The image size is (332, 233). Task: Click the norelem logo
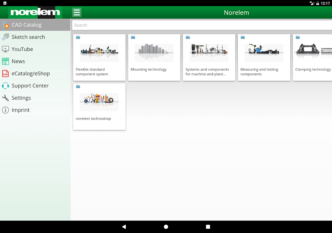click(35, 12)
